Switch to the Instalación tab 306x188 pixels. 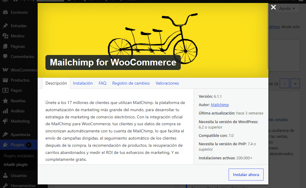[x=83, y=83]
